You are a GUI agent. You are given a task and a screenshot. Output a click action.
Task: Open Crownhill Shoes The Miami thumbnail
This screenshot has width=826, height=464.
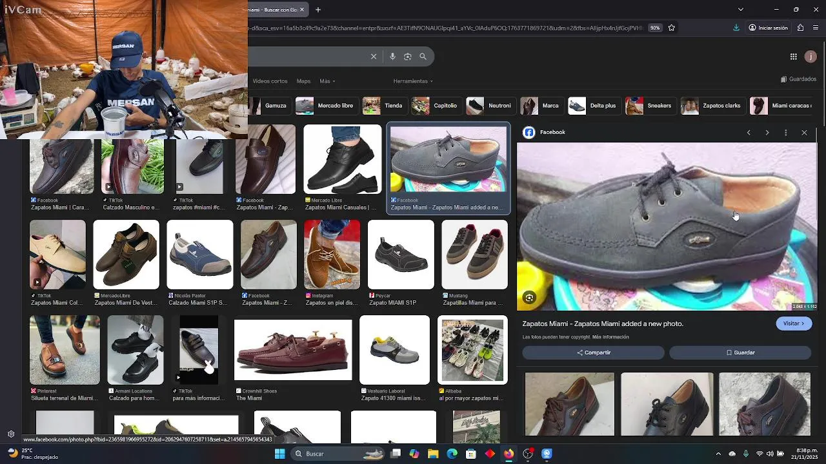(x=293, y=350)
